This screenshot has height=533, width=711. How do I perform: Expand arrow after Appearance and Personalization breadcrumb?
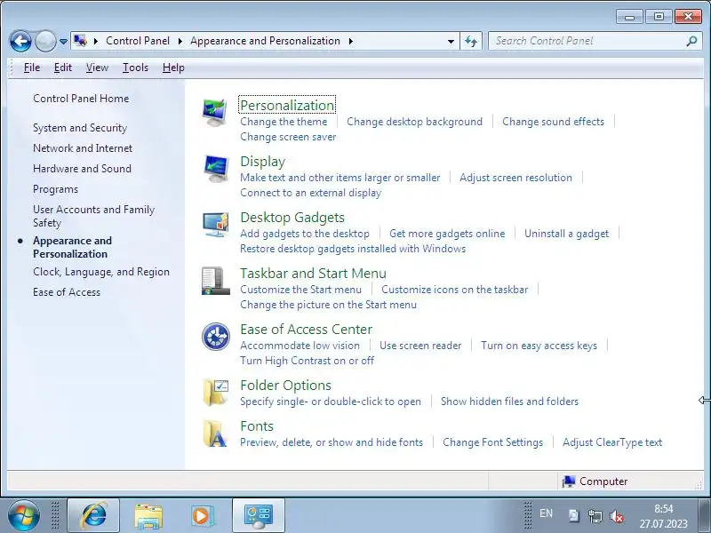tap(350, 41)
